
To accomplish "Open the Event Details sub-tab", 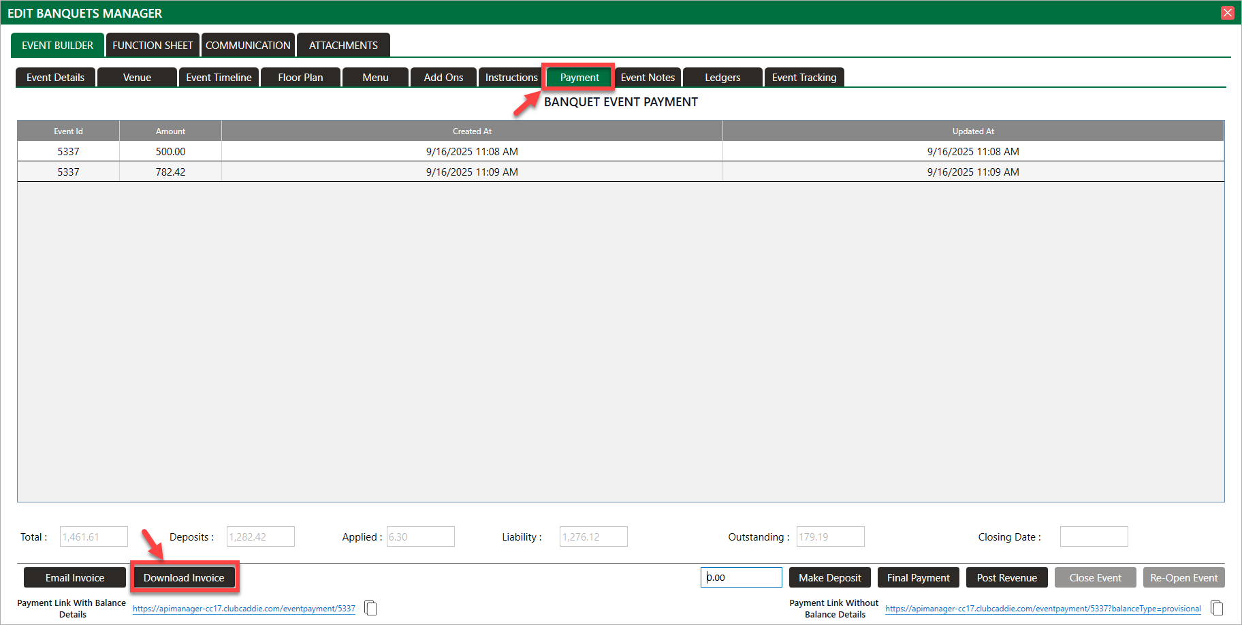I will [56, 78].
